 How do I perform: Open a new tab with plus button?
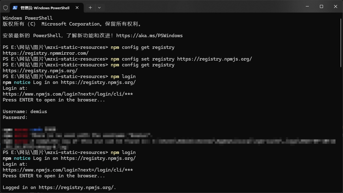(90, 8)
